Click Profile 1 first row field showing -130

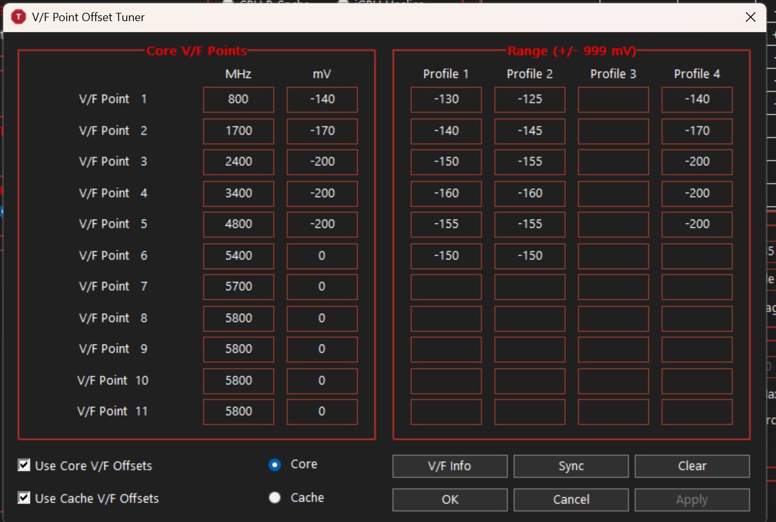[446, 99]
